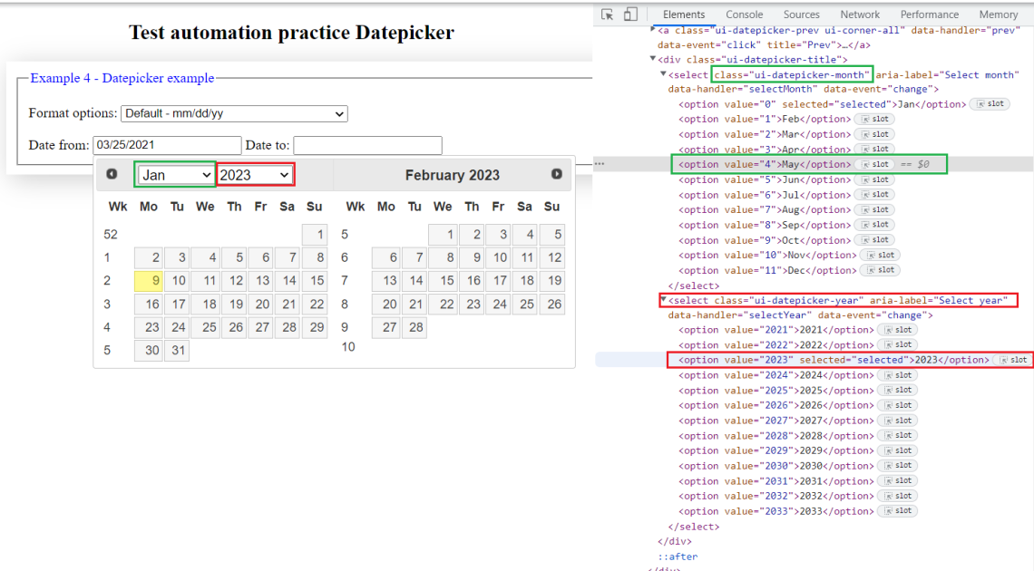The image size is (1034, 571).
Task: Open the Performance tab
Action: (x=929, y=15)
